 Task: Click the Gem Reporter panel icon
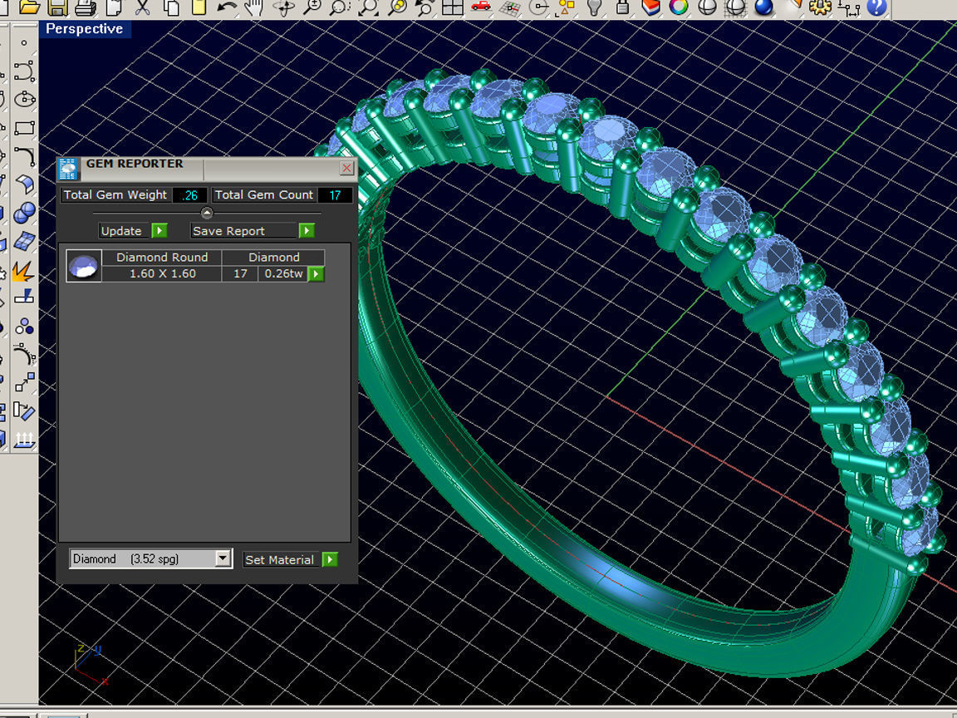tap(68, 170)
